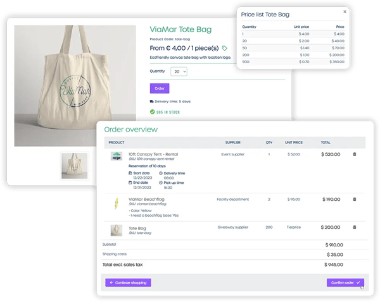Click the End date calendar icon
Image resolution: width=380 pixels, height=302 pixels.
(130, 183)
